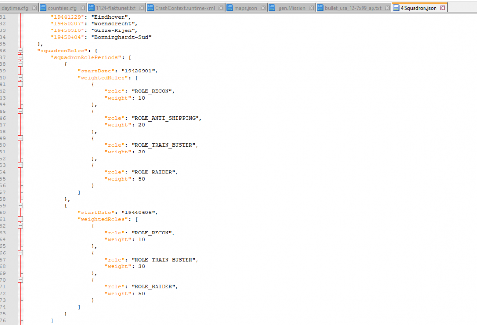
Task: Collapse the ROLE_ANTI_SHIPPING object fold marker
Action: click(20, 111)
